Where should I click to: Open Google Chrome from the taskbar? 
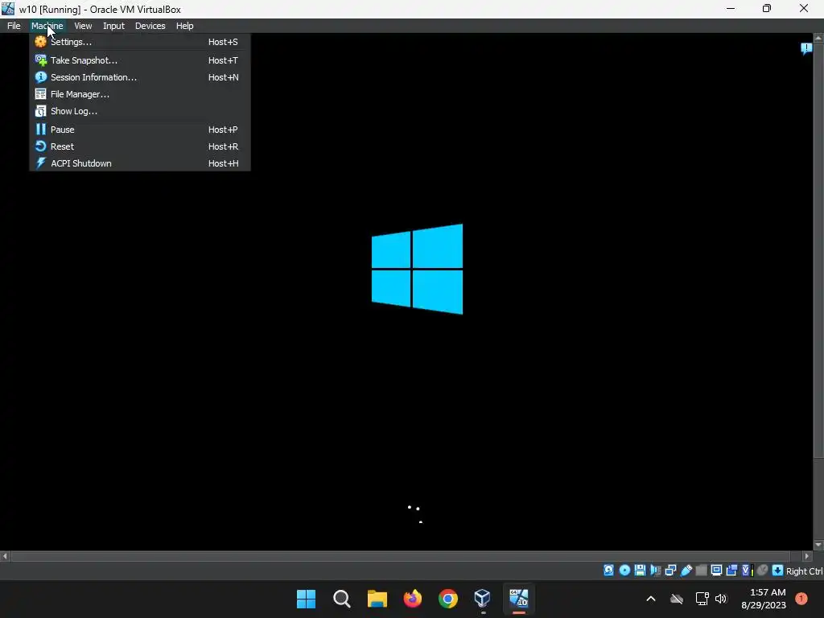point(447,599)
